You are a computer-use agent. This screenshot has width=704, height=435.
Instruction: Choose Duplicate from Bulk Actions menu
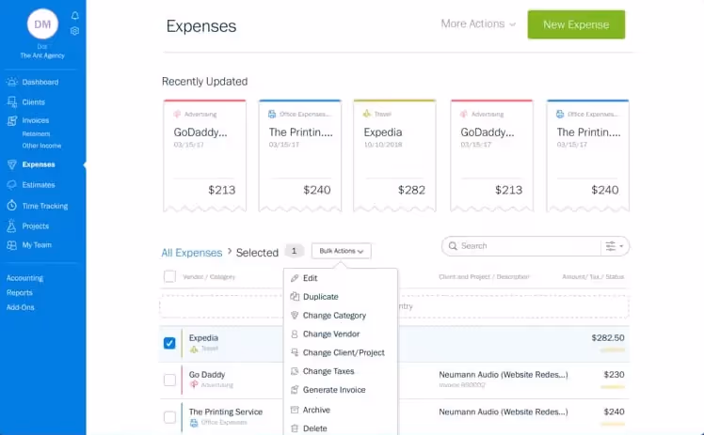341,297
